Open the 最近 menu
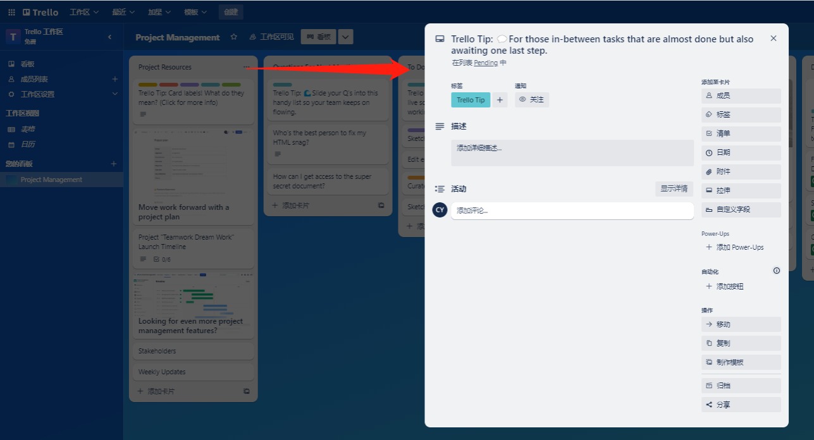 click(122, 11)
